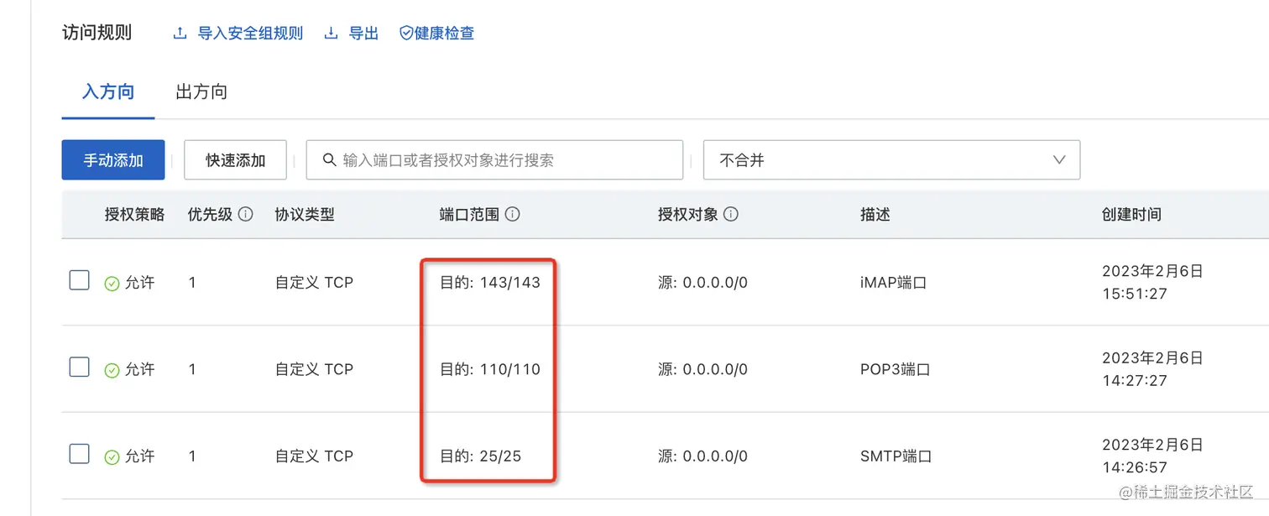
Task: Switch to the 出方向 outbound tab
Action: pyautogui.click(x=201, y=92)
